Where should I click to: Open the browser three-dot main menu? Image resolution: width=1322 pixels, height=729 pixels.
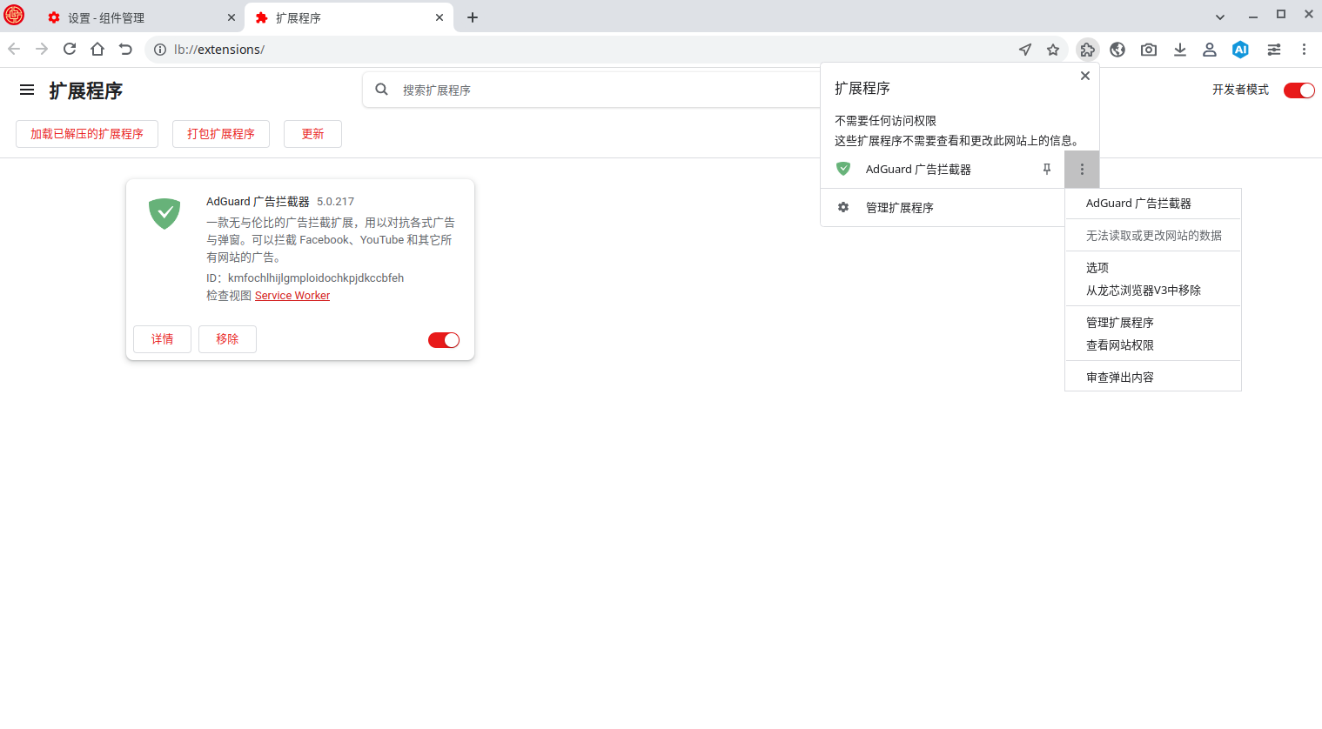[x=1304, y=50]
